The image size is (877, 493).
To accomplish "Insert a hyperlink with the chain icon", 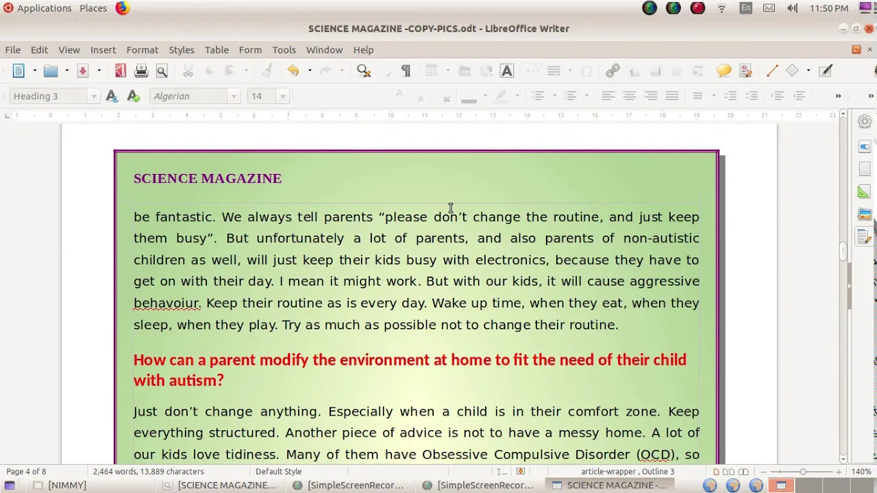I will coord(613,71).
